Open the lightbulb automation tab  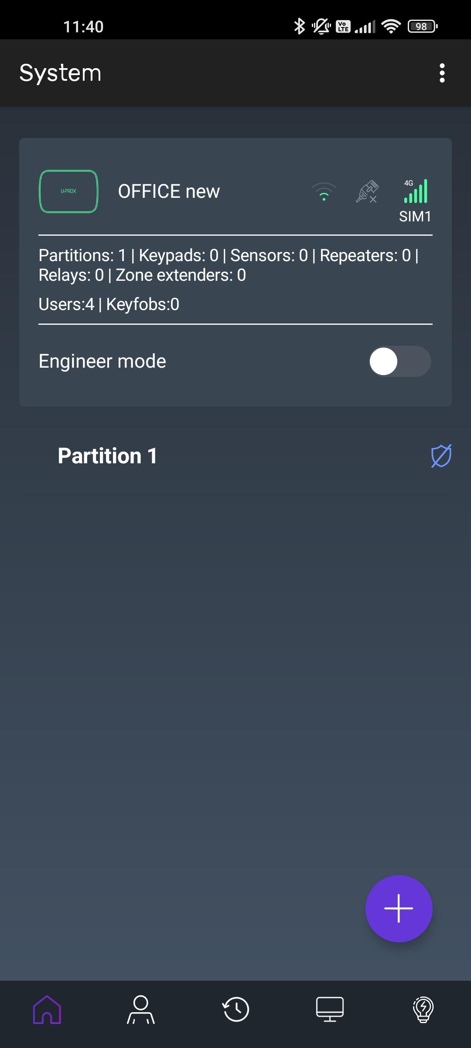point(423,1009)
